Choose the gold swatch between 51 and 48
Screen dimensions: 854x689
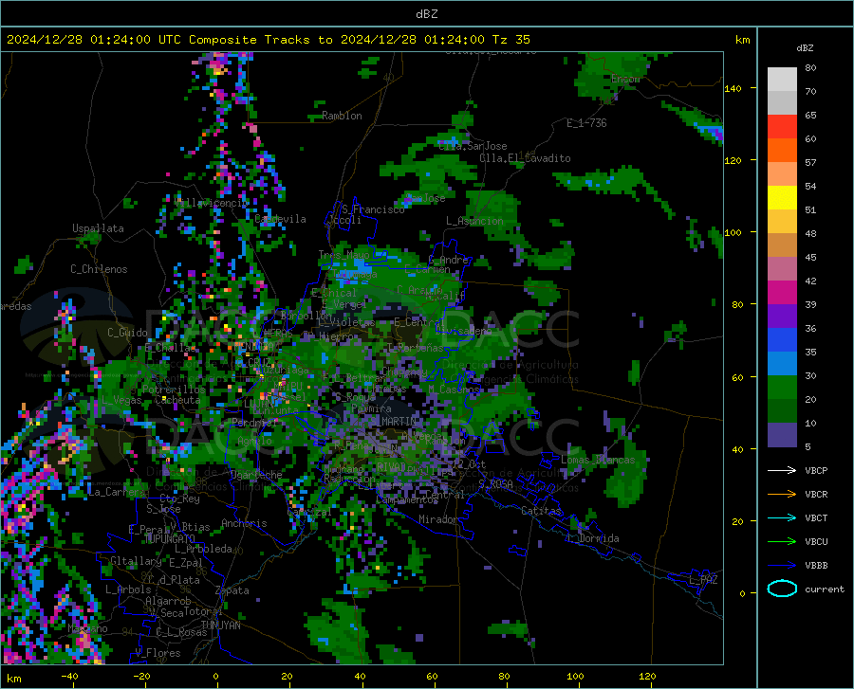click(782, 222)
